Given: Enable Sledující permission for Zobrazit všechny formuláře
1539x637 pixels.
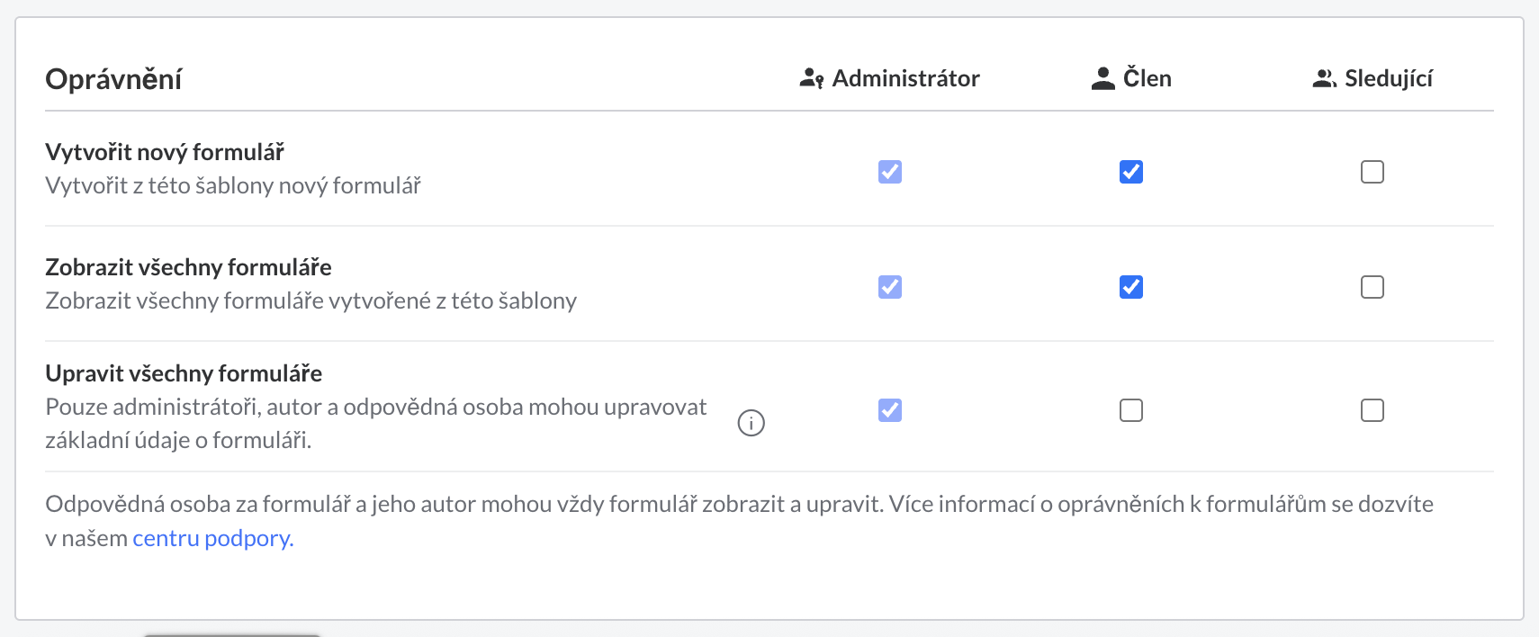Looking at the screenshot, I should point(1372,287).
